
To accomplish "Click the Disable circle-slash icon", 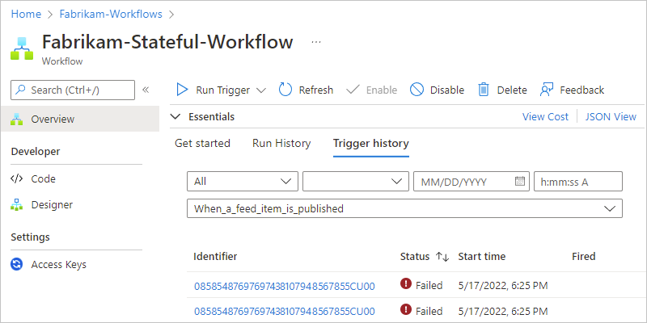I will pyautogui.click(x=417, y=90).
